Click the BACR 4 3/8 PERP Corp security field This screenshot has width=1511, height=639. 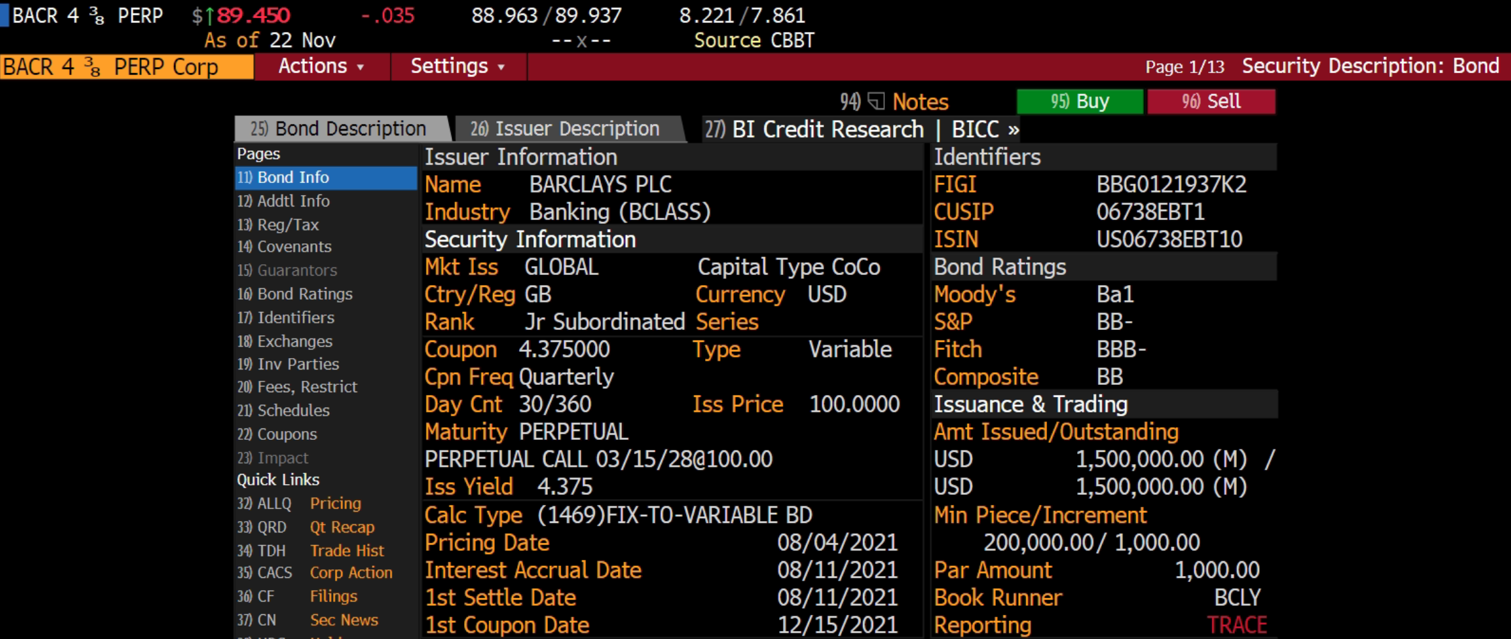click(x=127, y=67)
